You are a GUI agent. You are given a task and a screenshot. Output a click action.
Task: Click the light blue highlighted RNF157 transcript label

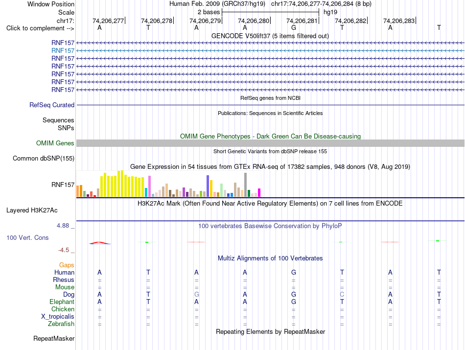pos(63,51)
